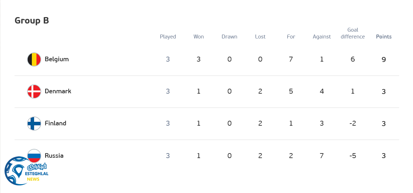The height and width of the screenshot is (193, 413).
Task: Click Belgium's 9 points value
Action: click(x=383, y=59)
